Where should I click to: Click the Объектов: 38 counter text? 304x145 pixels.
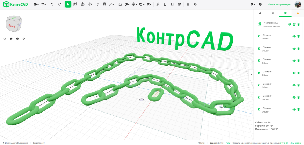263,123
